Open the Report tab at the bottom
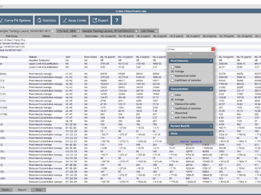 (x=22, y=190)
